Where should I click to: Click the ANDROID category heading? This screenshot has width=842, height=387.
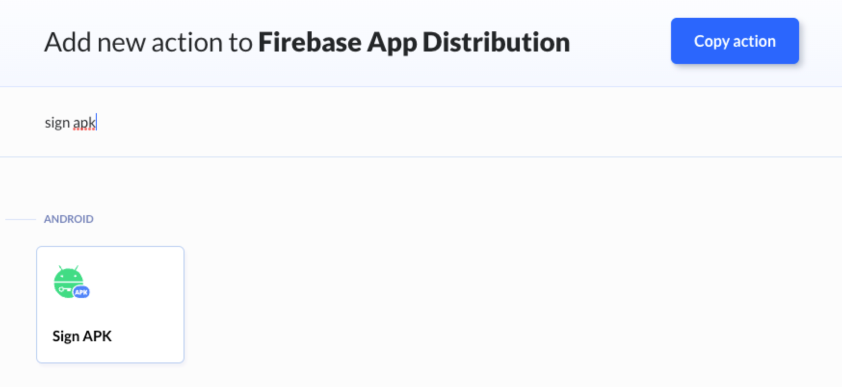coord(68,219)
